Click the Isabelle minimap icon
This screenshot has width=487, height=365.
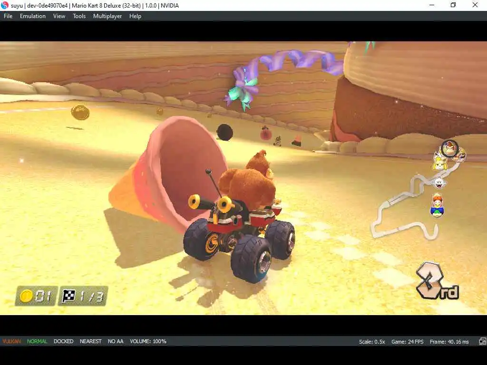[x=439, y=163]
